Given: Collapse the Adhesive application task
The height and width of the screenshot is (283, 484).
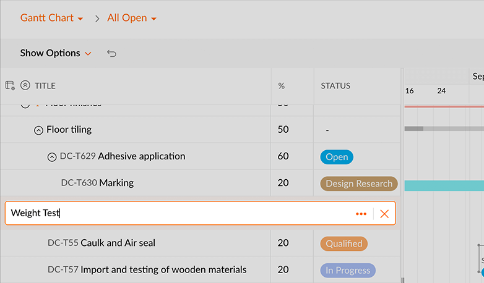Looking at the screenshot, I should [52, 157].
